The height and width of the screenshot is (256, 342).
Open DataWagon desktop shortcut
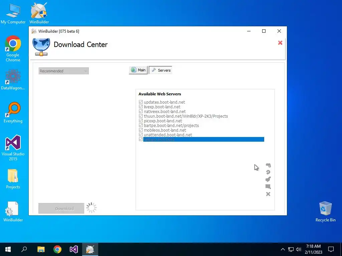pyautogui.click(x=13, y=79)
